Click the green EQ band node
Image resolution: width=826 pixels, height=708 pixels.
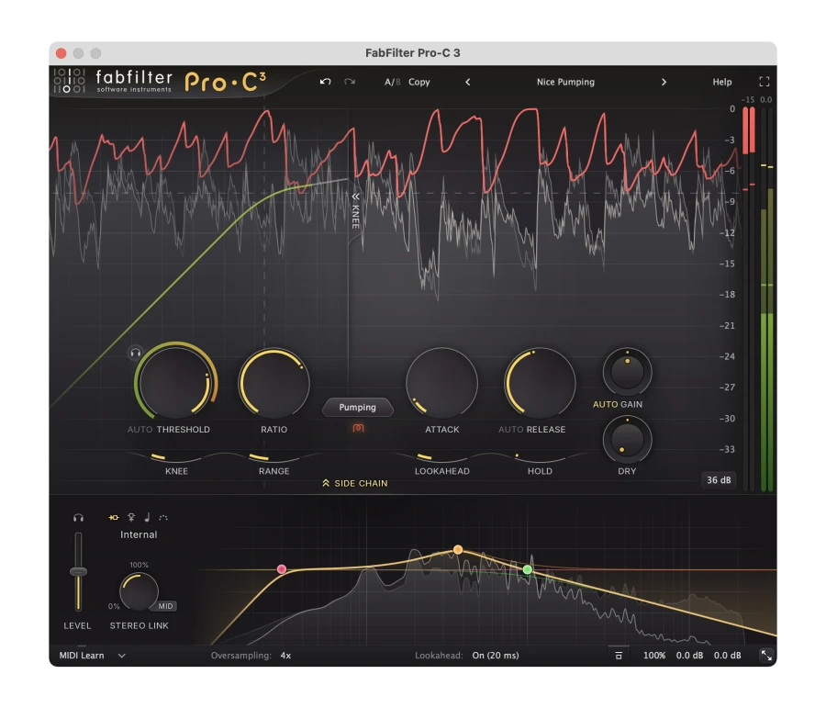point(528,569)
